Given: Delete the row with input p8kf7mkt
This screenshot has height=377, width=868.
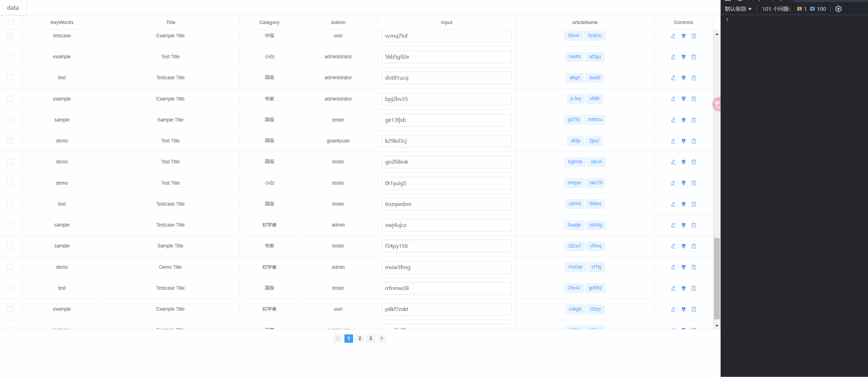Looking at the screenshot, I should tap(694, 309).
